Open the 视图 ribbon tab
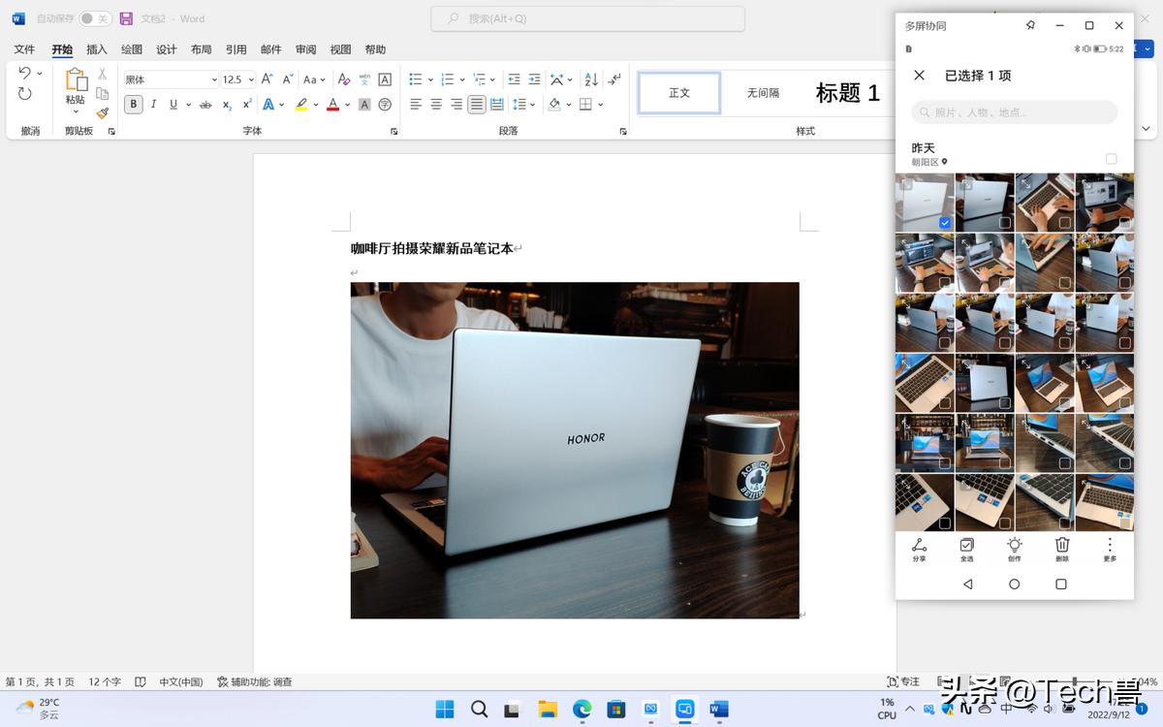The height and width of the screenshot is (727, 1163). pyautogui.click(x=340, y=49)
